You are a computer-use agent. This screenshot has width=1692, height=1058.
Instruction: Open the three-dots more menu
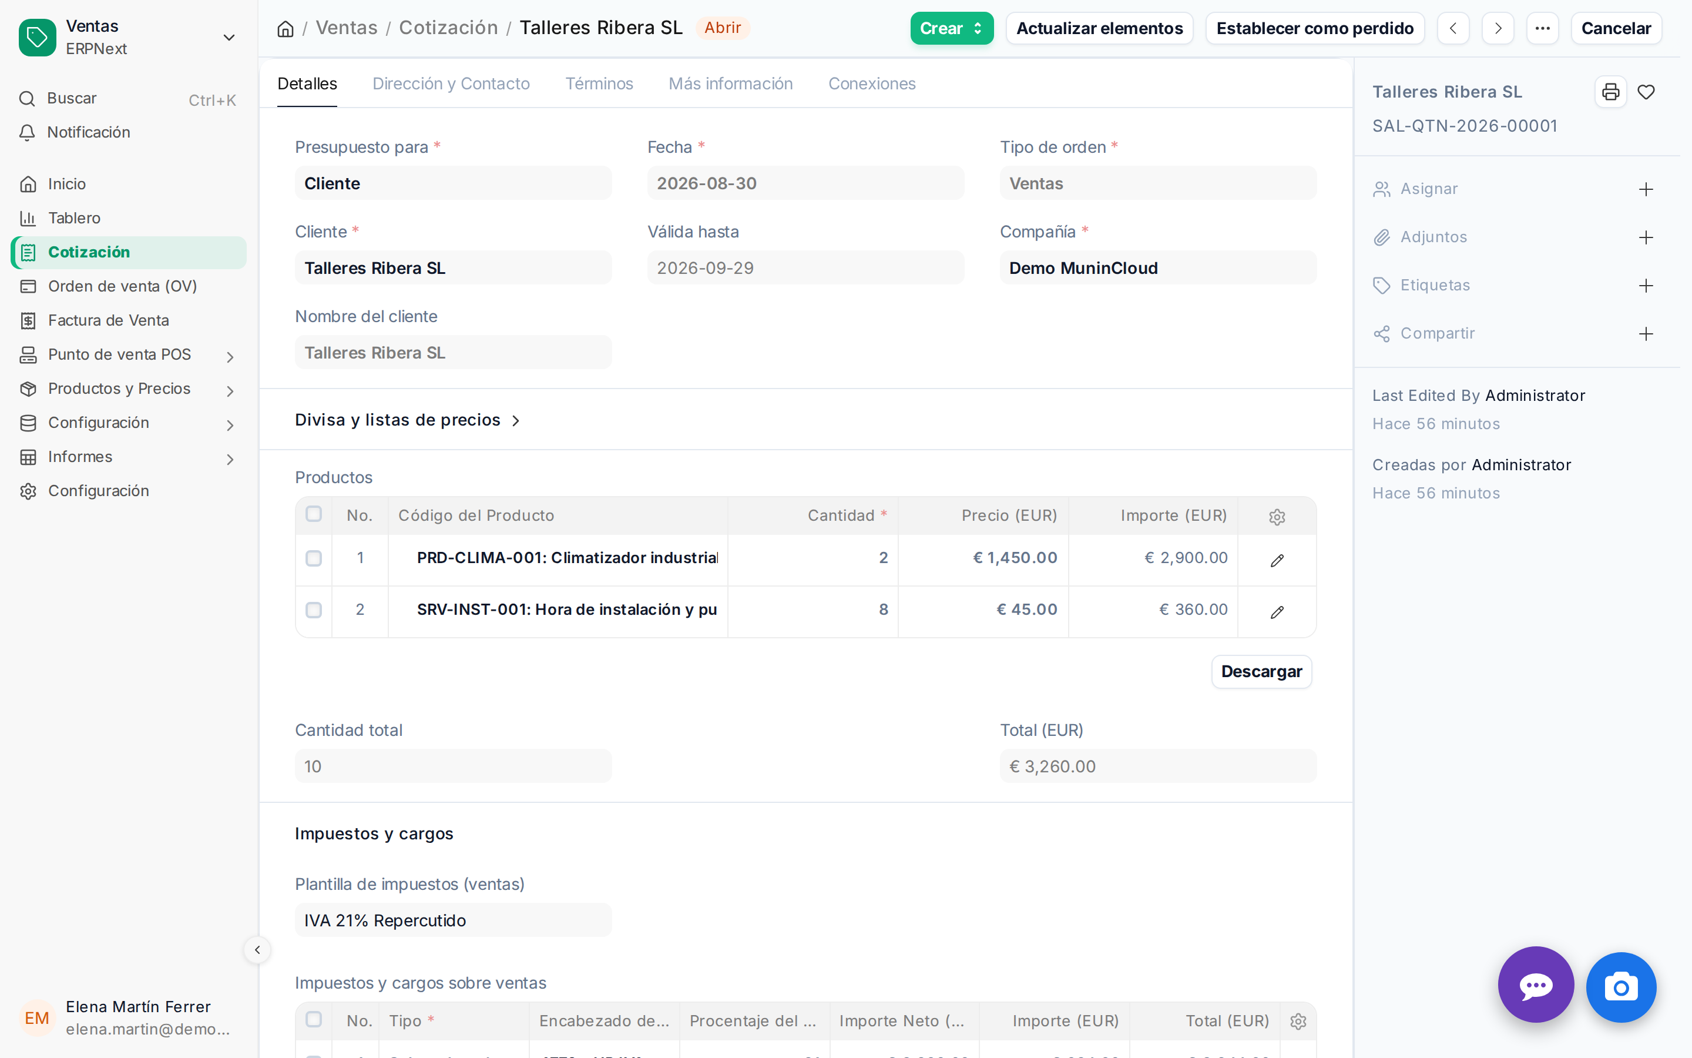(x=1542, y=29)
